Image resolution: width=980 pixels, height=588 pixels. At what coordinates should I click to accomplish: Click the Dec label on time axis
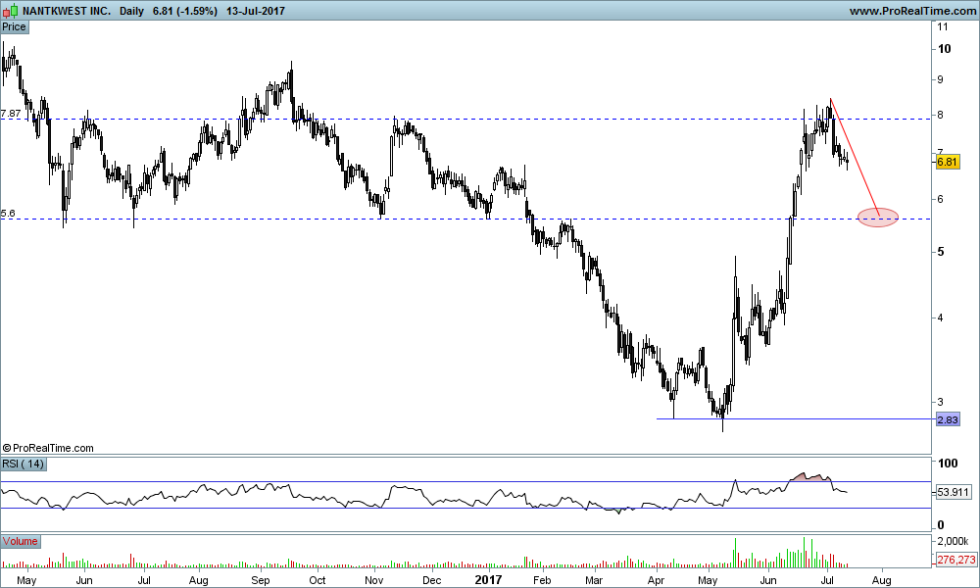click(x=431, y=580)
